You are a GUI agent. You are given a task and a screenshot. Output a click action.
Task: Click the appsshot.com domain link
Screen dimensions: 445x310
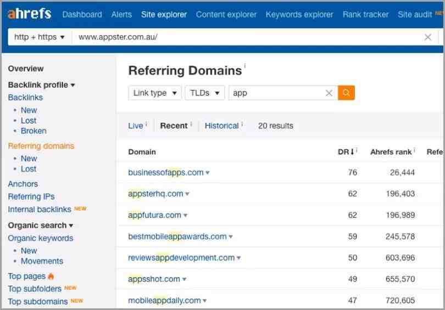154,279
